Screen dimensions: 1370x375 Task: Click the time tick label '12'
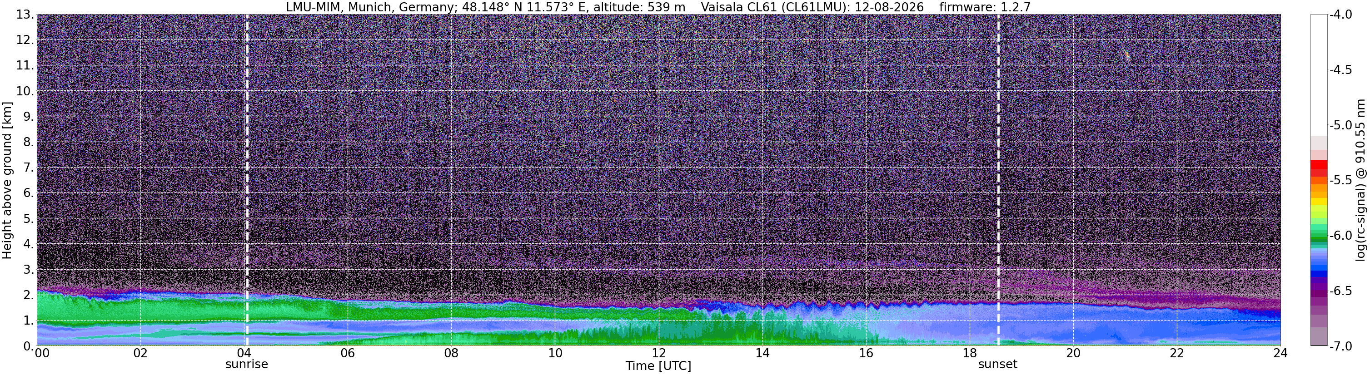coord(659,353)
